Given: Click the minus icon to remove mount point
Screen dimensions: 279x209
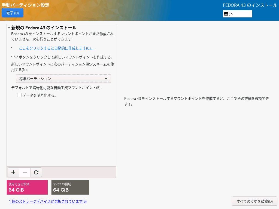Looking at the screenshot, I should [25, 172].
